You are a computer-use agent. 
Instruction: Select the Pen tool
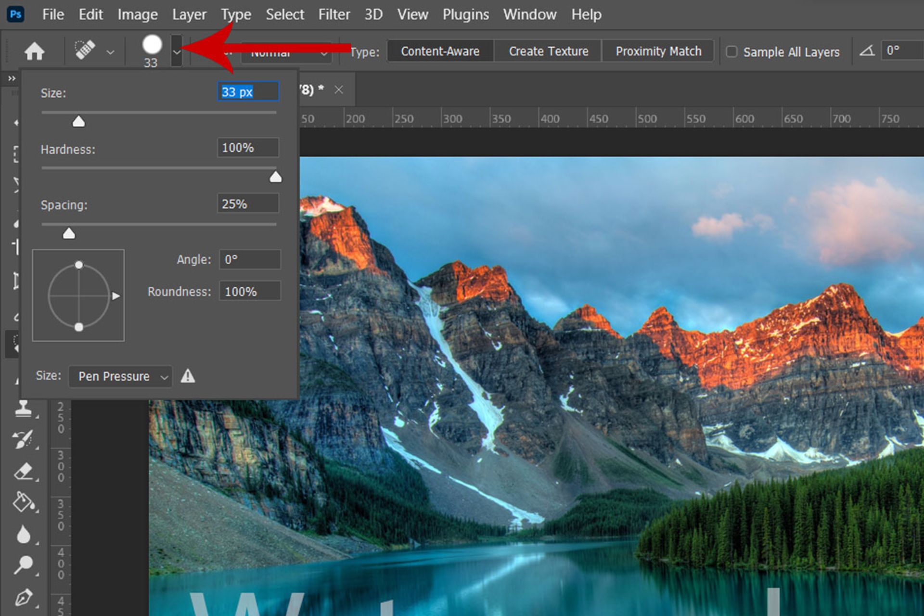[x=23, y=598]
